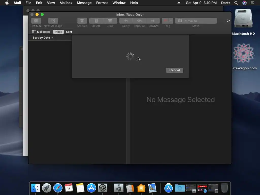The height and width of the screenshot is (195, 260).
Task: Click the Mail stamp icon in the Dock
Action: tap(152, 188)
